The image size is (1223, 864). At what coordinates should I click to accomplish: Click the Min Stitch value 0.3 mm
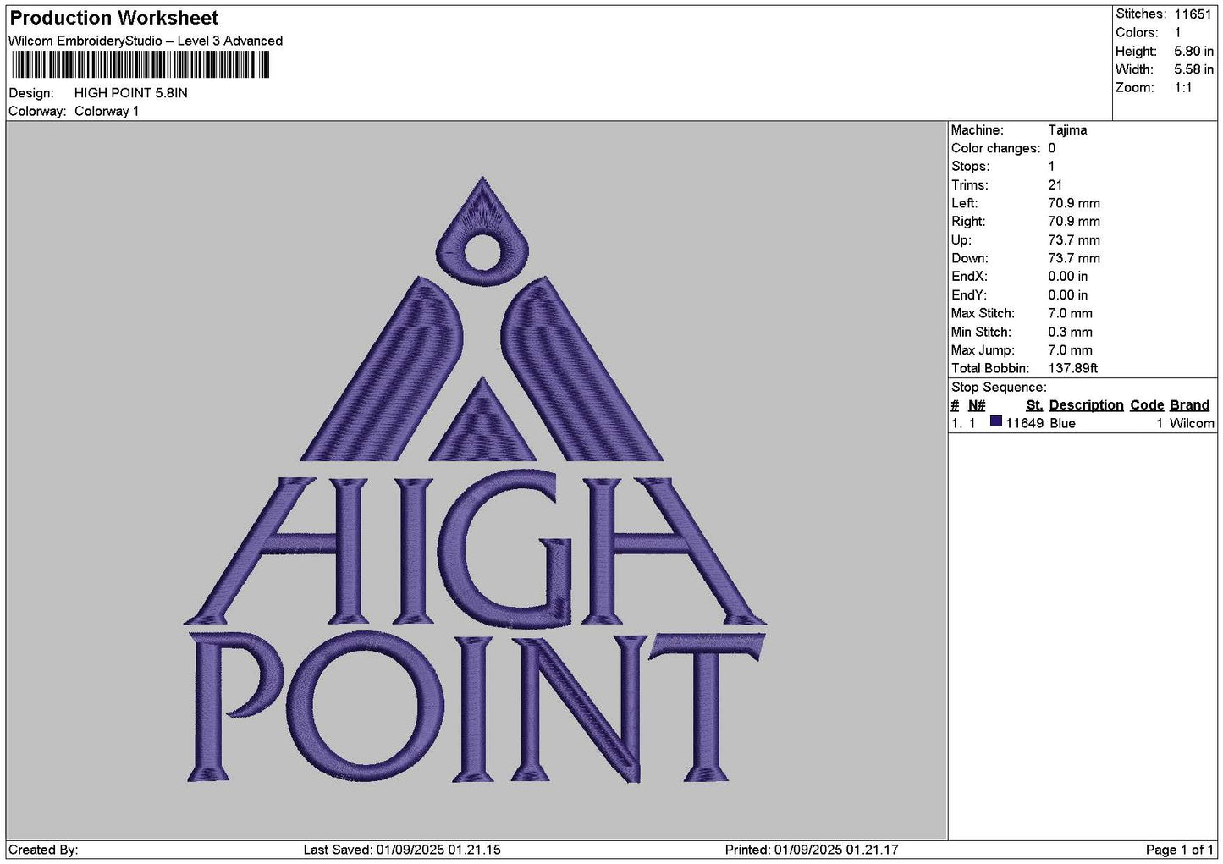pyautogui.click(x=1070, y=333)
